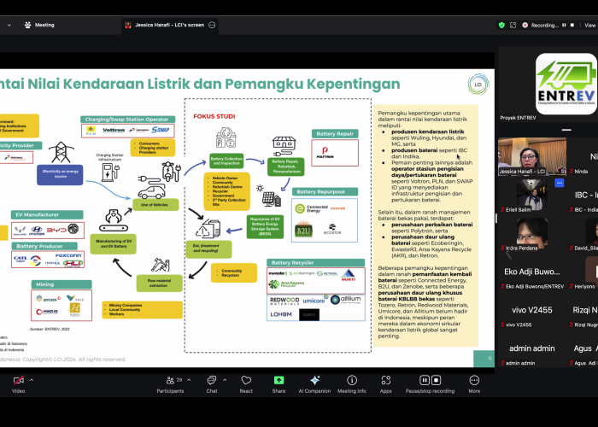Click the EV Manufacturer label on slide
Image resolution: width=598 pixels, height=427 pixels.
(x=47, y=214)
